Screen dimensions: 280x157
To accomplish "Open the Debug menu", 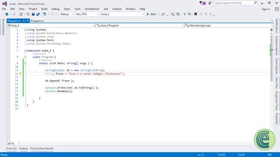I will [x=56, y=9].
